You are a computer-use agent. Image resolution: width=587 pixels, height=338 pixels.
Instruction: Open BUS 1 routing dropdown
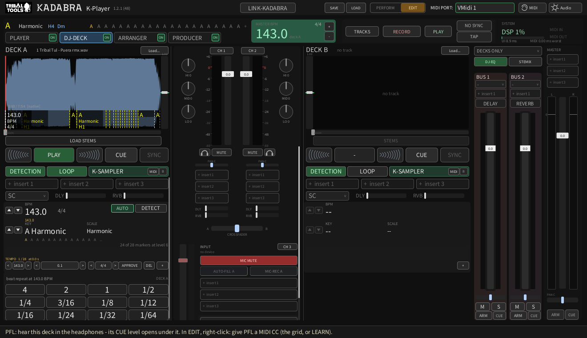tap(491, 84)
